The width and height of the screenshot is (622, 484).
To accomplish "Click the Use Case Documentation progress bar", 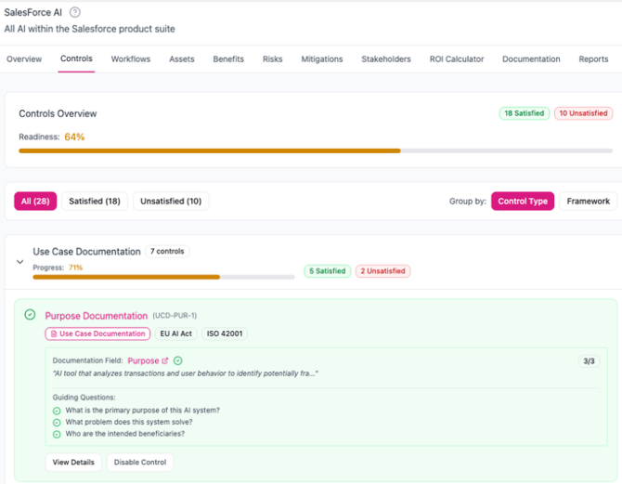I will 163,277.
